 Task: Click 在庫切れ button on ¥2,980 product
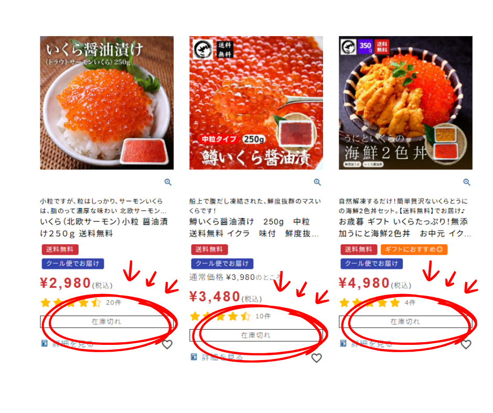click(x=106, y=321)
